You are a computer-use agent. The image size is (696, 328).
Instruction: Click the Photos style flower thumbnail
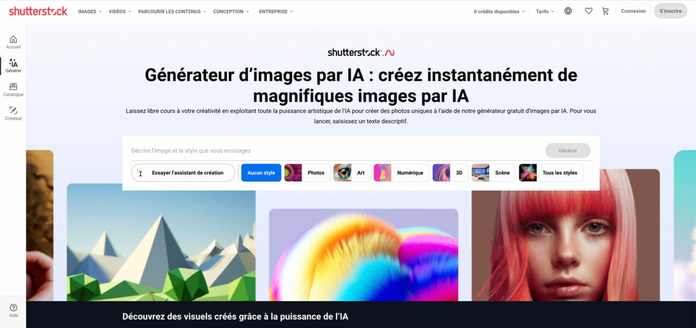pos(293,173)
